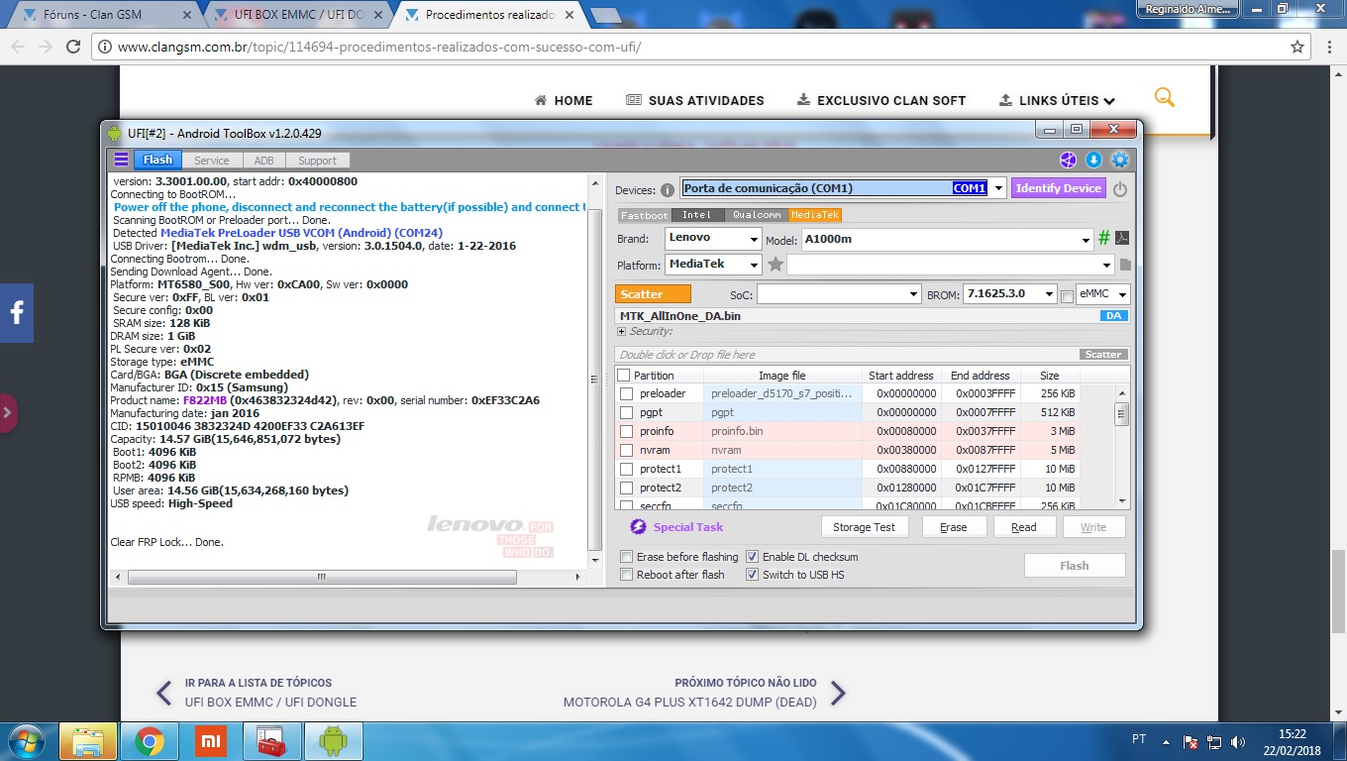Open SUAS ATIVIDADES in site navigation
This screenshot has width=1347, height=761.
click(x=695, y=100)
